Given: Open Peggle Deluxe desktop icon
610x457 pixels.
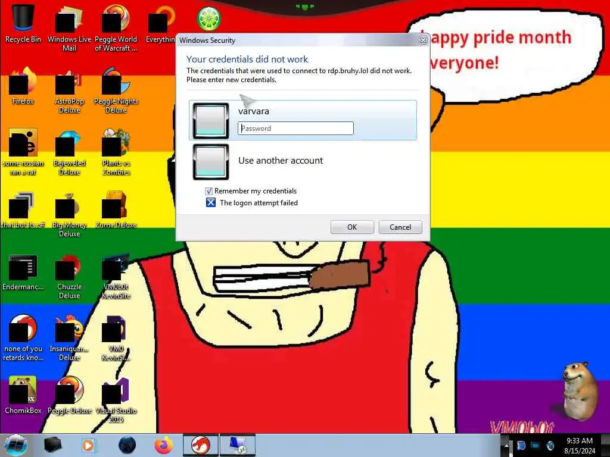Looking at the screenshot, I should click(69, 395).
